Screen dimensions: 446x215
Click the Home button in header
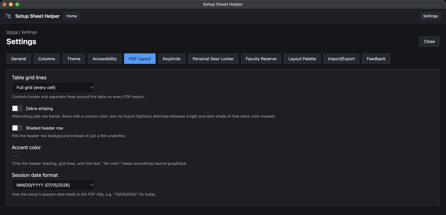point(72,16)
